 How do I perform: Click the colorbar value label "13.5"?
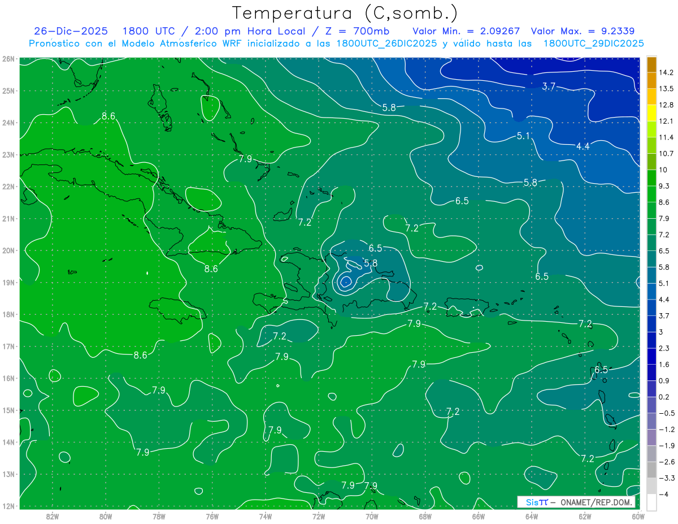coord(666,89)
